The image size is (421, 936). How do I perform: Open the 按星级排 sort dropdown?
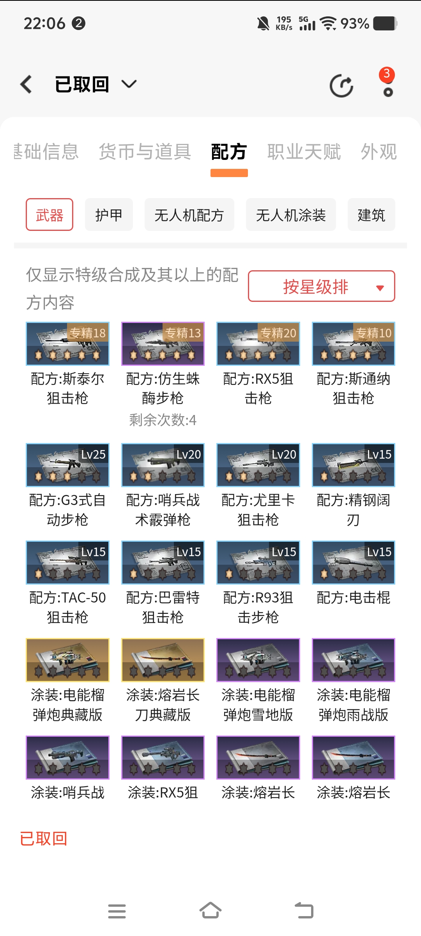[322, 286]
